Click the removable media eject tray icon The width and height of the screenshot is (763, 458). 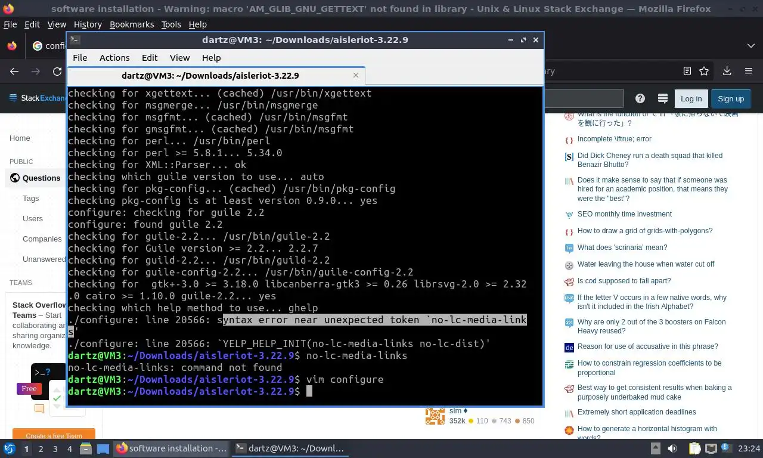coord(656,448)
